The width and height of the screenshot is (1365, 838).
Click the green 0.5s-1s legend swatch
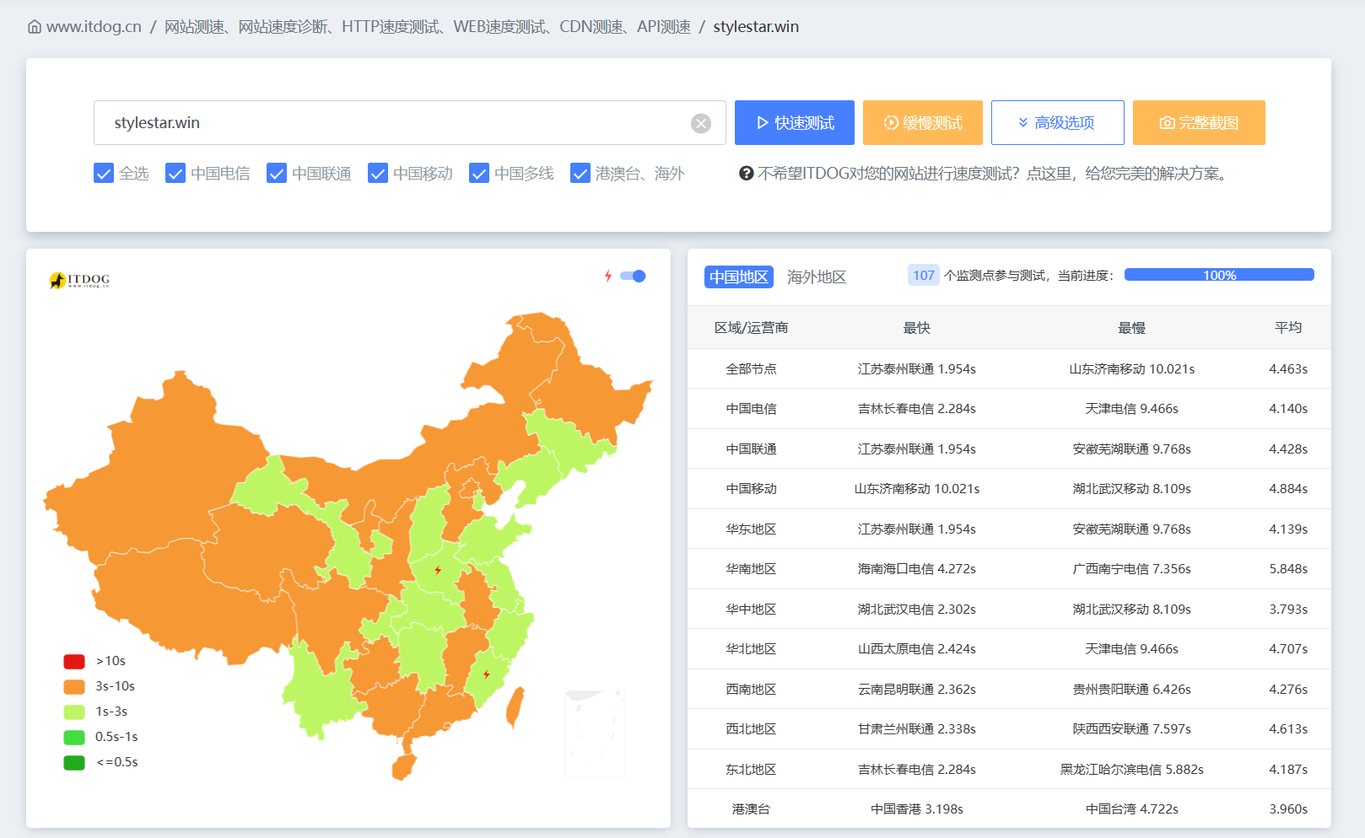pos(74,737)
